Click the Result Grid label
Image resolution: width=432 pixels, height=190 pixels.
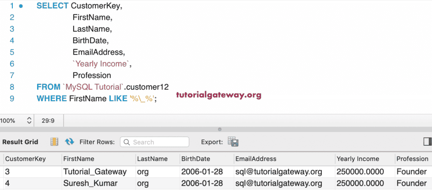pyautogui.click(x=20, y=142)
